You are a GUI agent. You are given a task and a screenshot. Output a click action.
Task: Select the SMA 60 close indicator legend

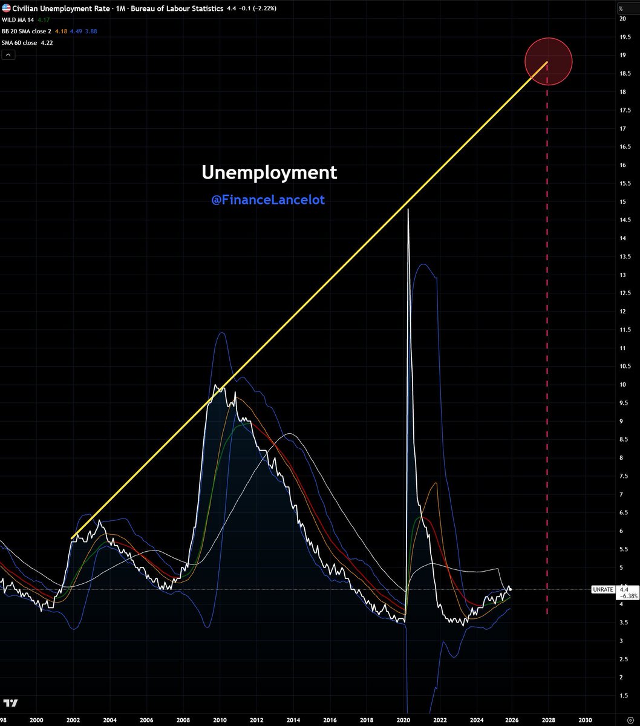click(x=19, y=43)
